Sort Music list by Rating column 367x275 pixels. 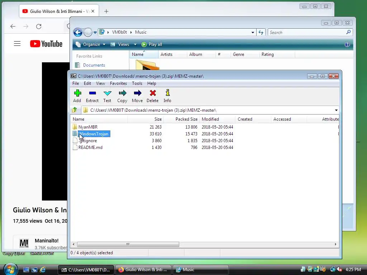click(x=277, y=54)
